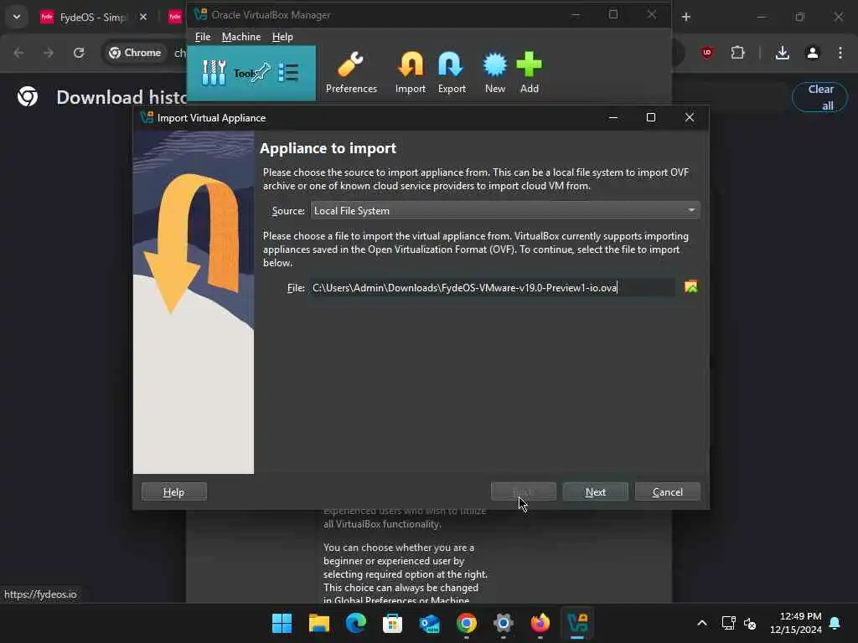This screenshot has height=643, width=858.
Task: Click Next in Import Virtual Appliance
Action: pyautogui.click(x=596, y=491)
